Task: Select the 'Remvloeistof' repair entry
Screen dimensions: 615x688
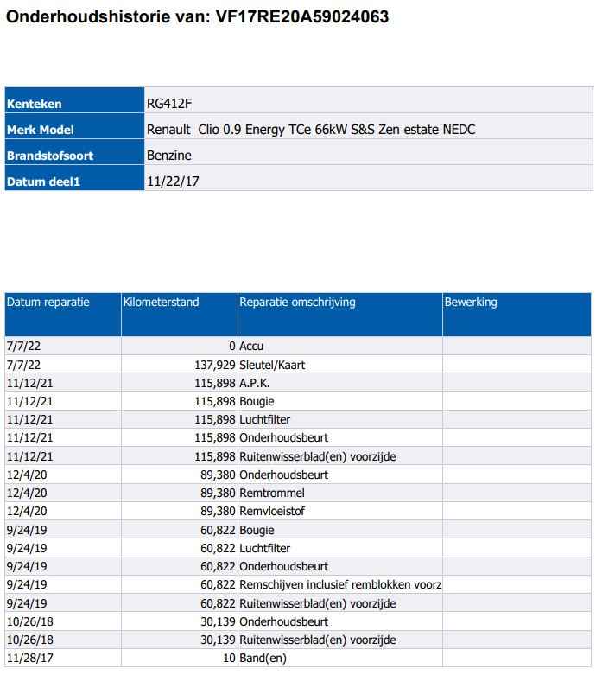Action: pyautogui.click(x=272, y=511)
